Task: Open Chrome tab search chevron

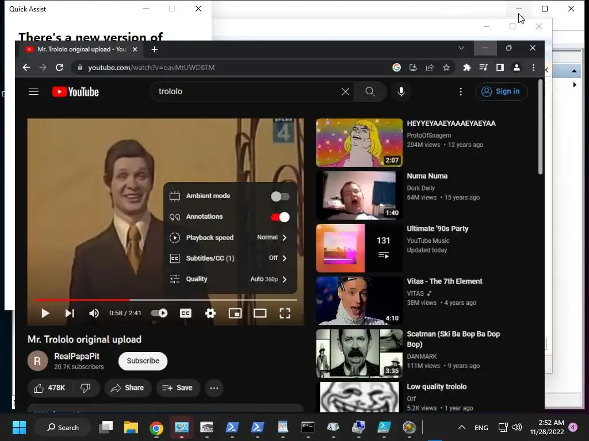Action: tap(461, 48)
